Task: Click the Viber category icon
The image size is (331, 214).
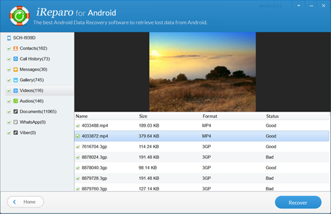Action: click(x=15, y=133)
